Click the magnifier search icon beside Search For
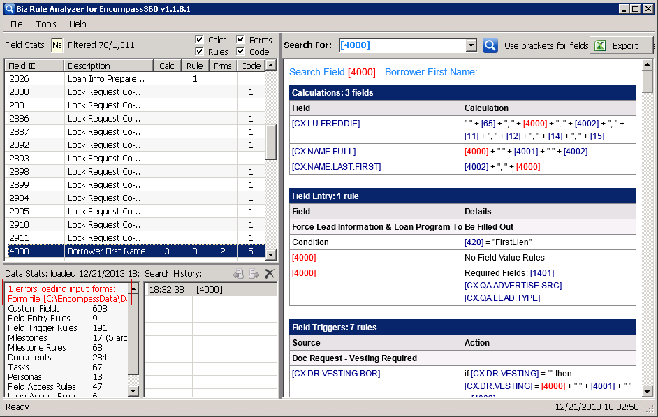The image size is (658, 417). point(490,45)
